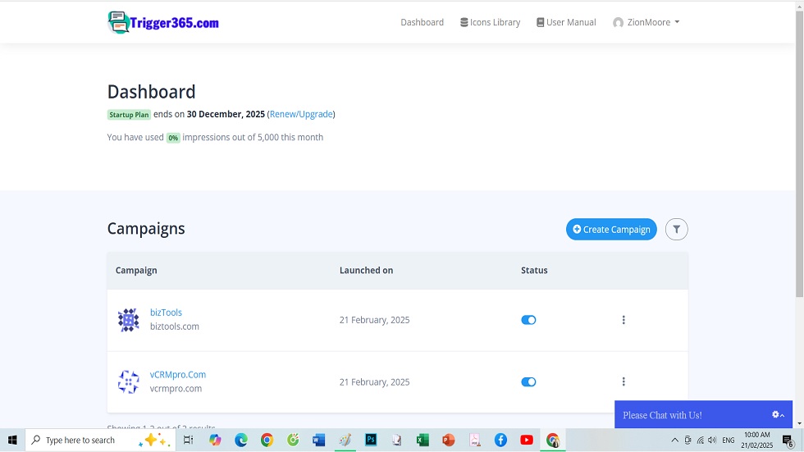Open the vCRMpro.Com row three-dot menu
804x452 pixels.
tap(624, 381)
